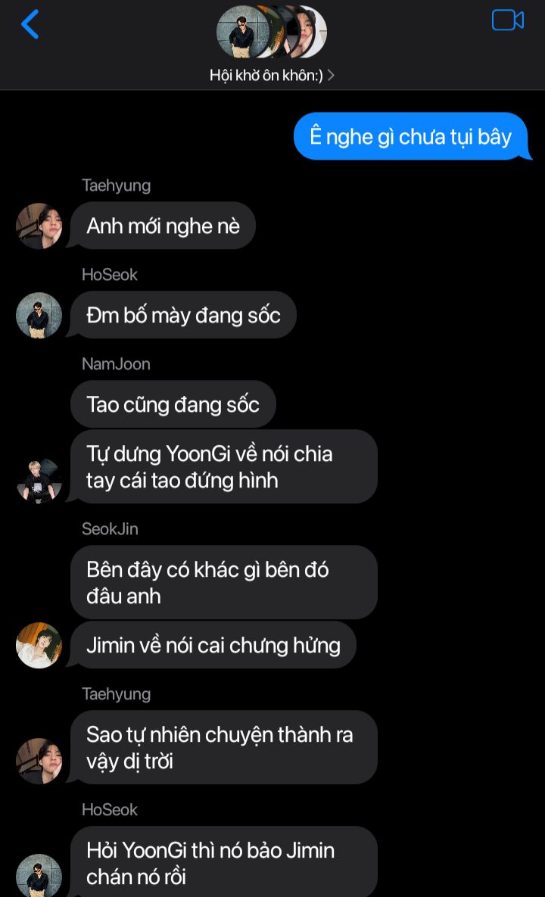This screenshot has height=897, width=545.
Task: Tap SeokJin's avatar beside Jimin về nói message
Action: [39, 645]
